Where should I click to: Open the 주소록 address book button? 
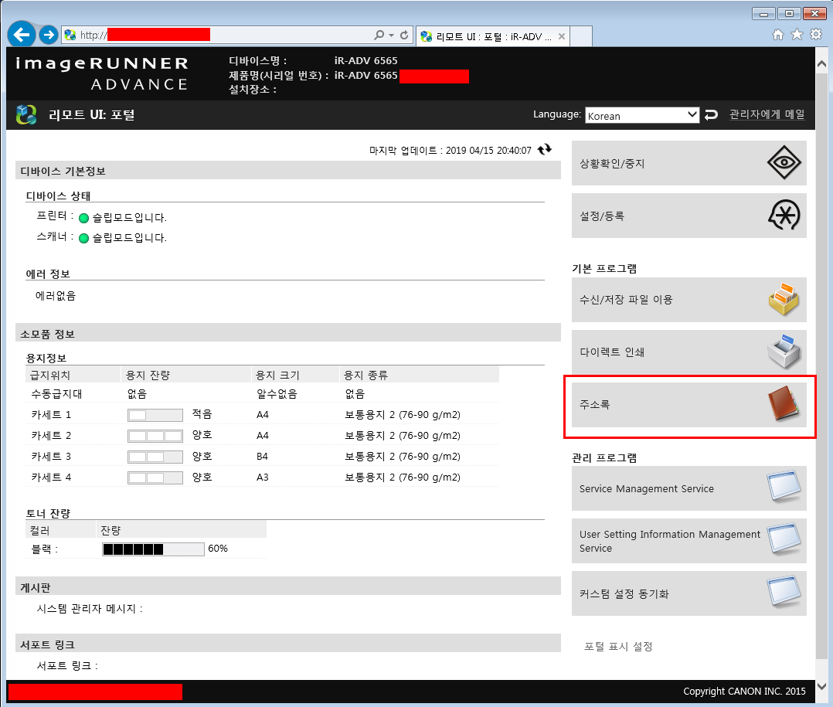(x=689, y=405)
